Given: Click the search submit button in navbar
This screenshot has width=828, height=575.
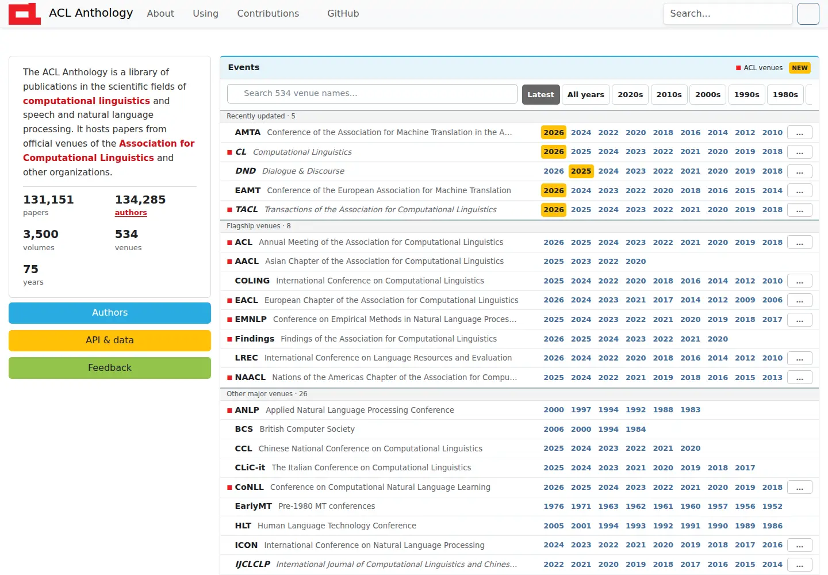Looking at the screenshot, I should pos(808,14).
